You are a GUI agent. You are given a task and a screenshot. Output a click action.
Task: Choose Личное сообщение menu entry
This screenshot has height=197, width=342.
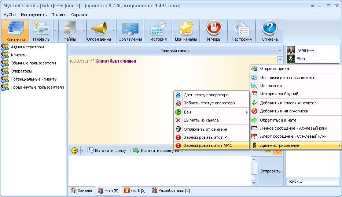coord(296,128)
